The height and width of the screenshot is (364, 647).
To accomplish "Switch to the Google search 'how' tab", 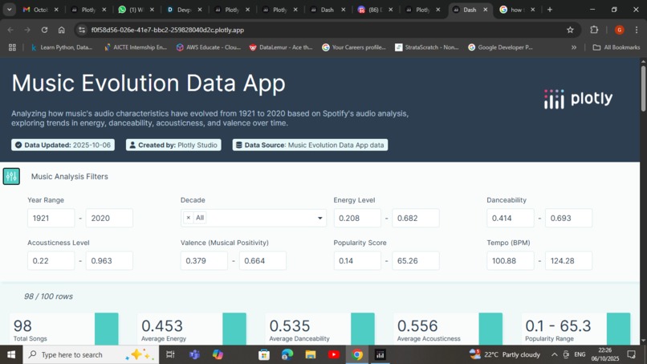I will [x=518, y=10].
